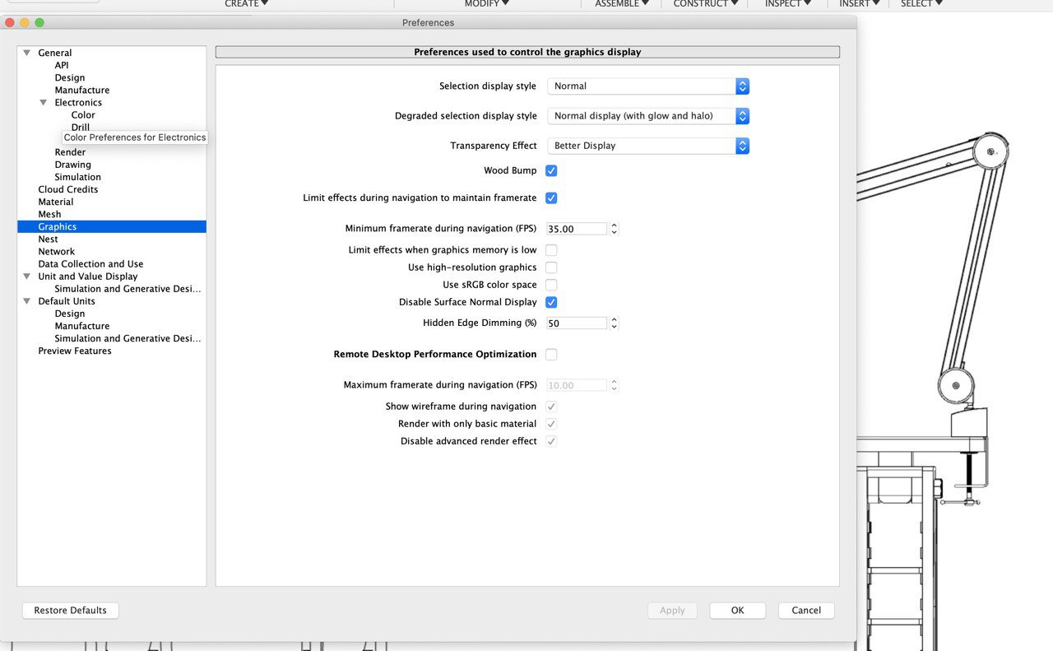The width and height of the screenshot is (1053, 651).
Task: Enable Remote Desktop Performance Optimization
Action: pyautogui.click(x=551, y=354)
